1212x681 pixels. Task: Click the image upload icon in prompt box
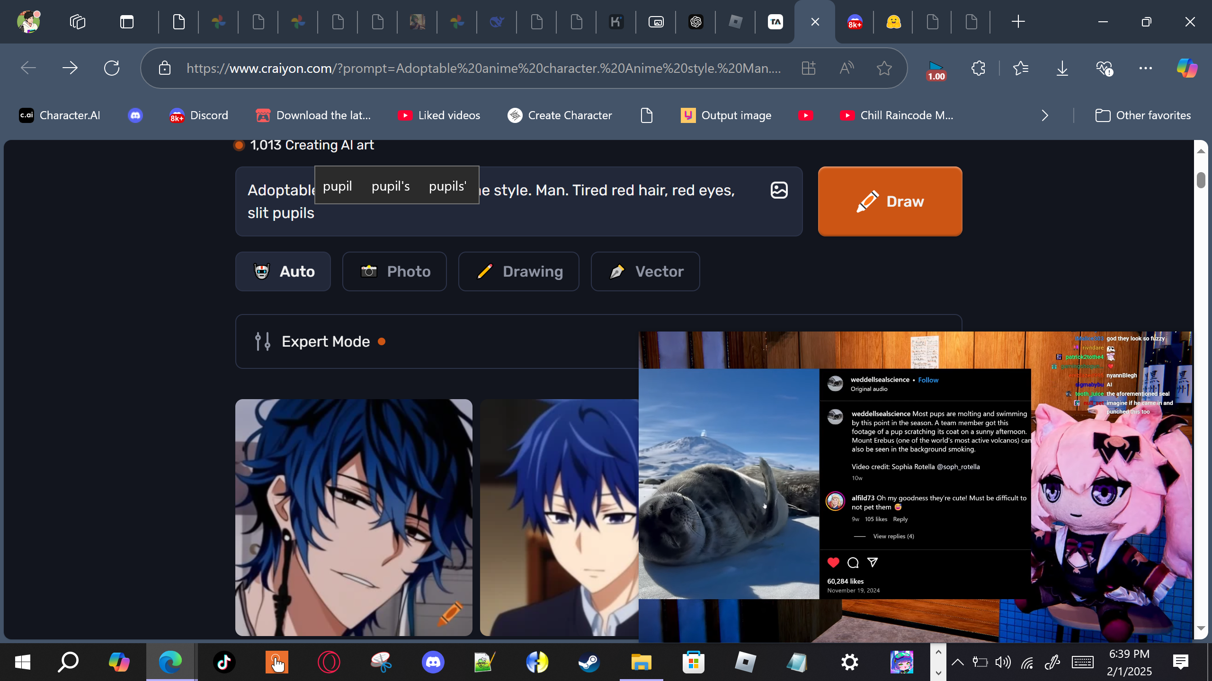point(779,190)
